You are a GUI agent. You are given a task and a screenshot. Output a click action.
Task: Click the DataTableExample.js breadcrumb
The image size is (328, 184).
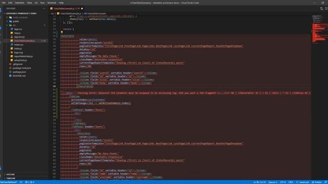[x=71, y=14]
